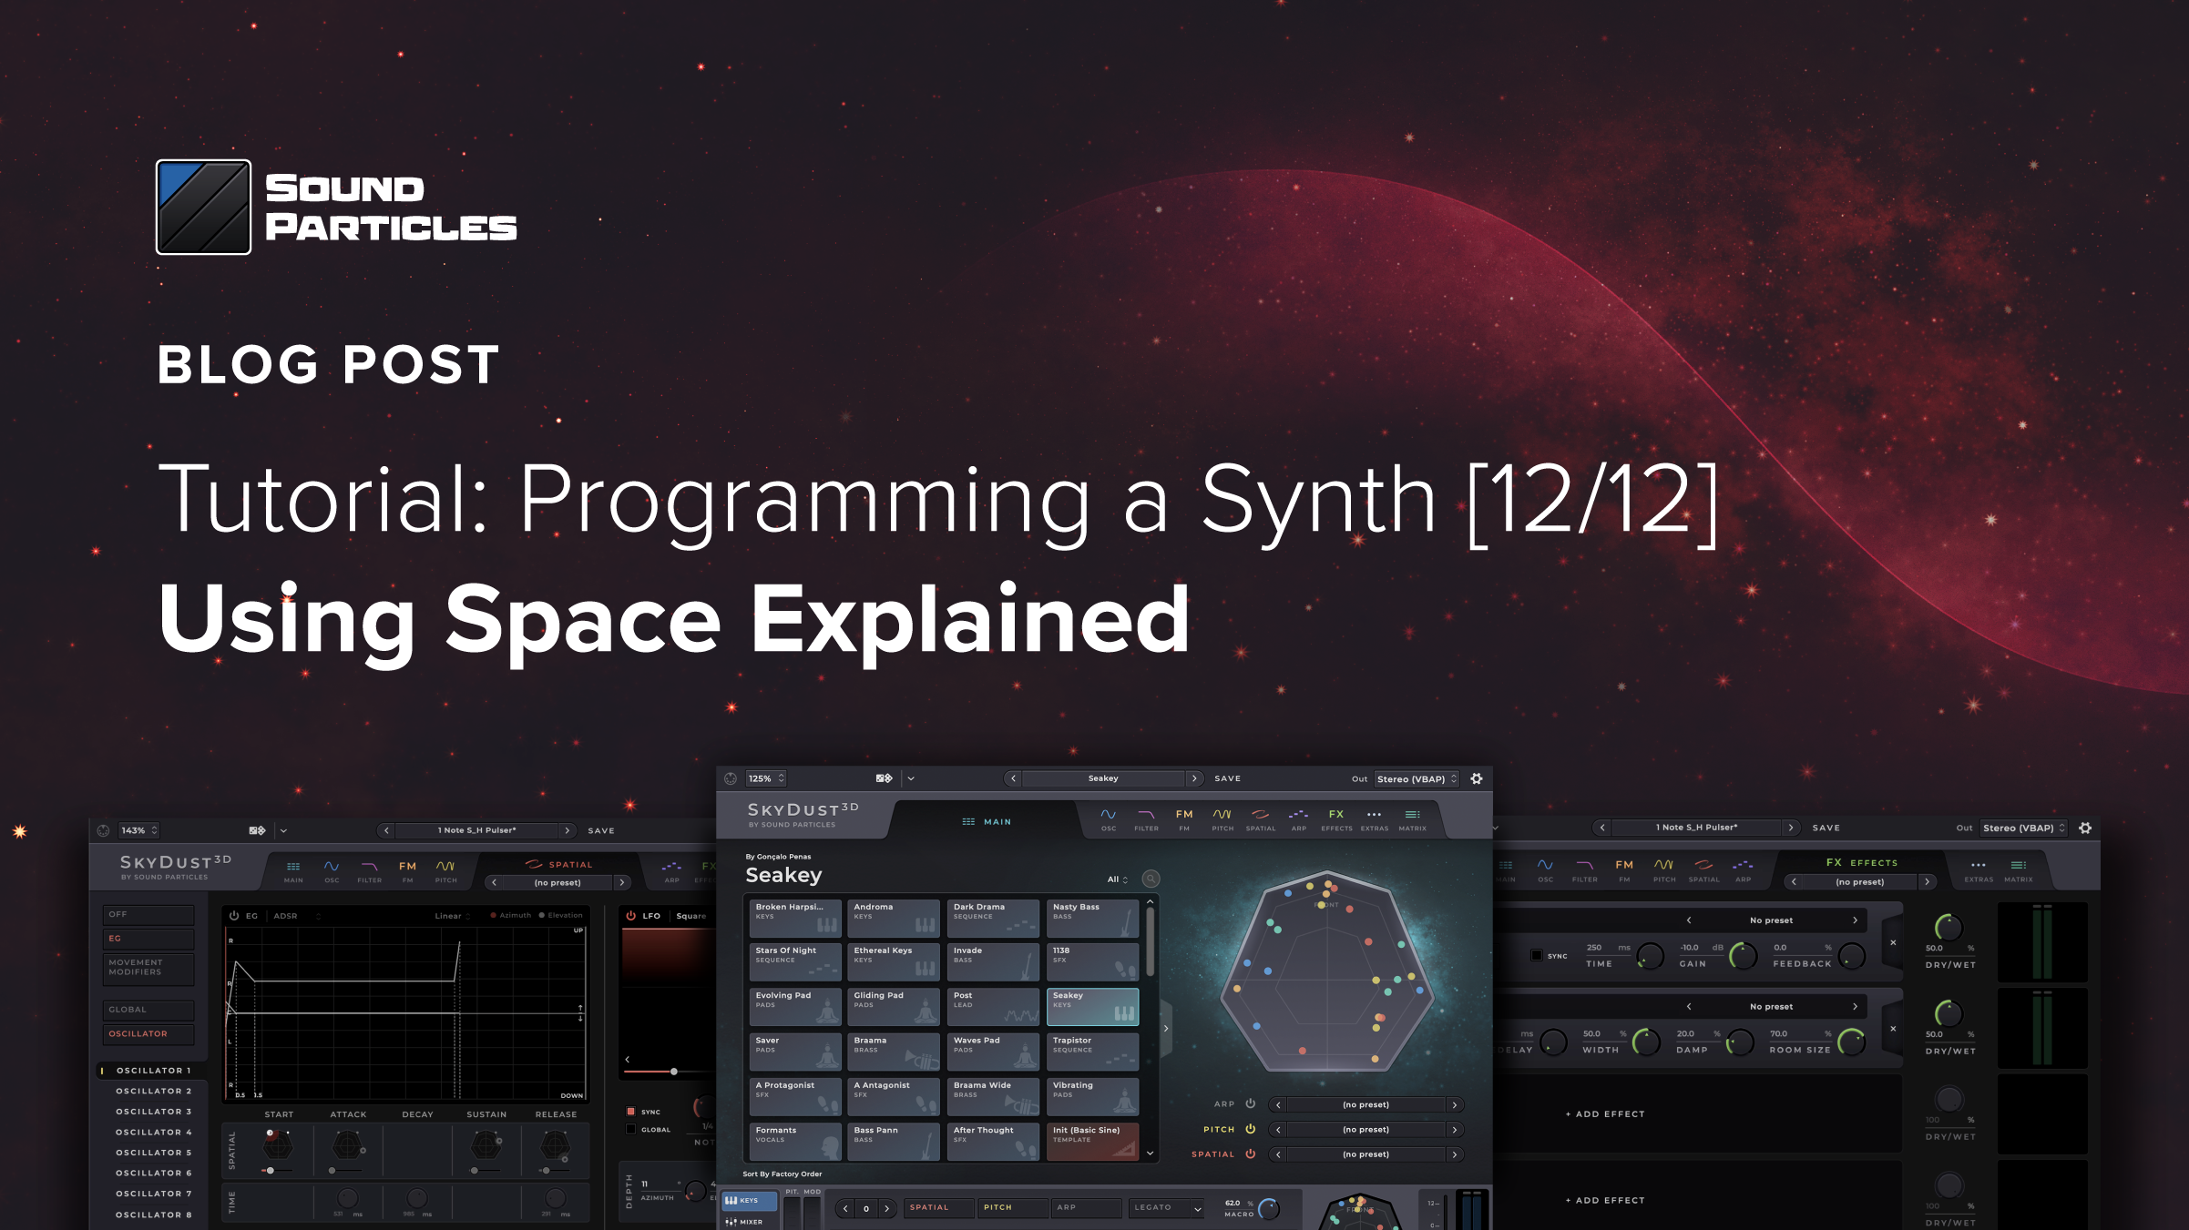Open the Linear curve dropdown

pyautogui.click(x=453, y=916)
